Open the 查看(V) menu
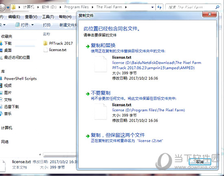 [31, 17]
